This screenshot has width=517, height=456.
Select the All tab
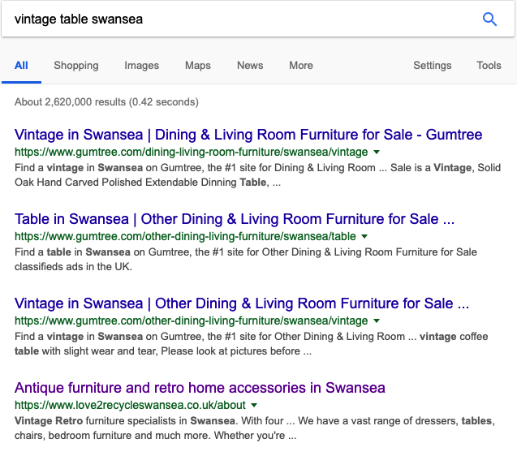point(21,65)
